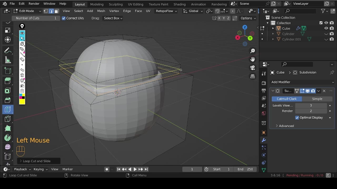This screenshot has height=189, width=337.
Task: Select the Measure tool
Action: (x=8, y=60)
